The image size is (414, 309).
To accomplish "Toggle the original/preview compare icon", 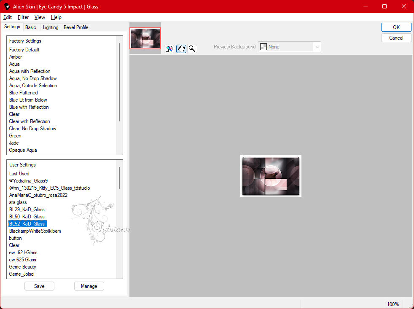I will [x=169, y=49].
